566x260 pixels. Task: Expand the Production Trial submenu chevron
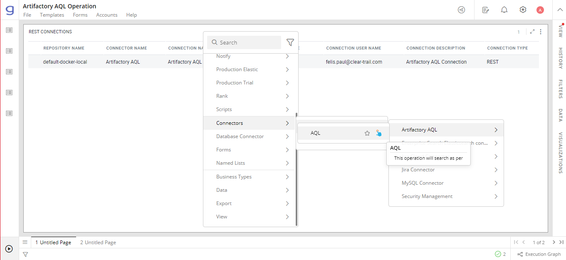[287, 83]
